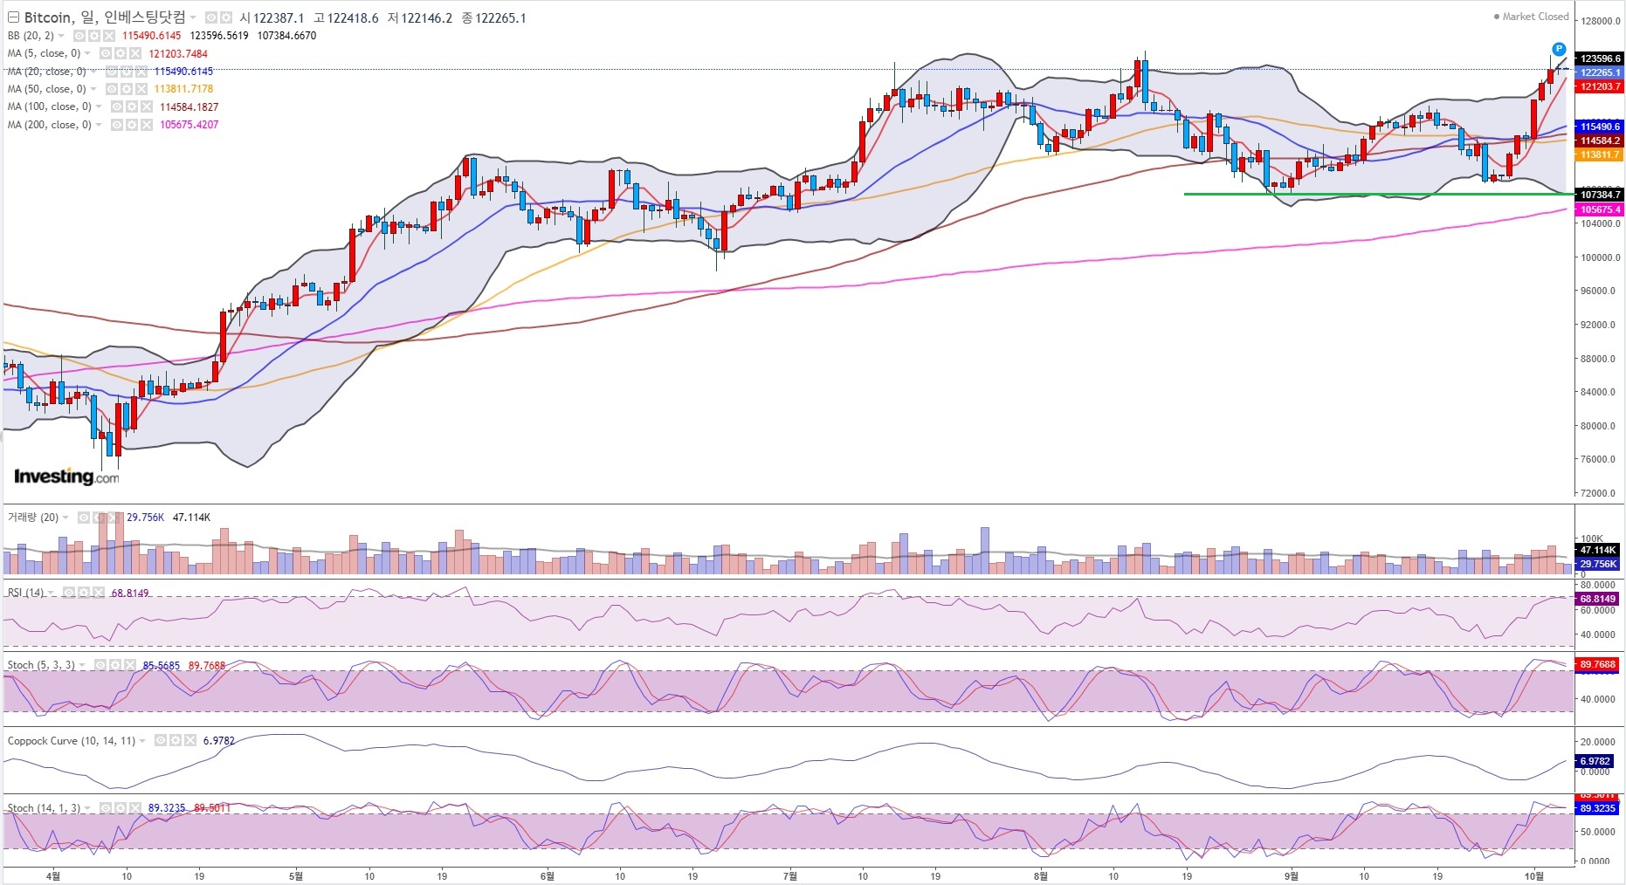The height and width of the screenshot is (885, 1626).
Task: Expand MA (100, close, 0) dropdown arrow
Action: [x=99, y=106]
